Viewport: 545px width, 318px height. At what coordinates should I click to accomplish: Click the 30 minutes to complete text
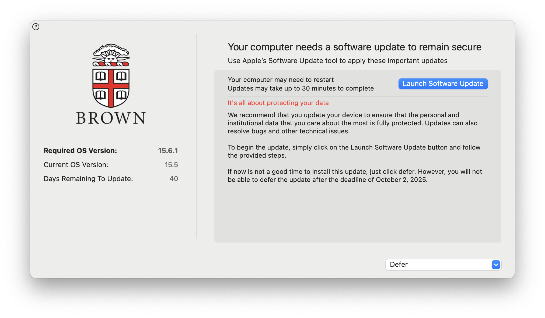click(301, 88)
